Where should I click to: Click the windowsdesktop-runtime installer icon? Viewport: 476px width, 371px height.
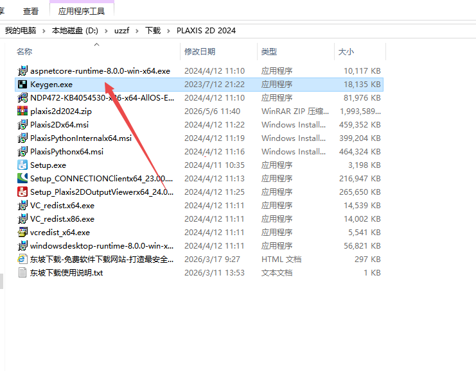pos(22,245)
